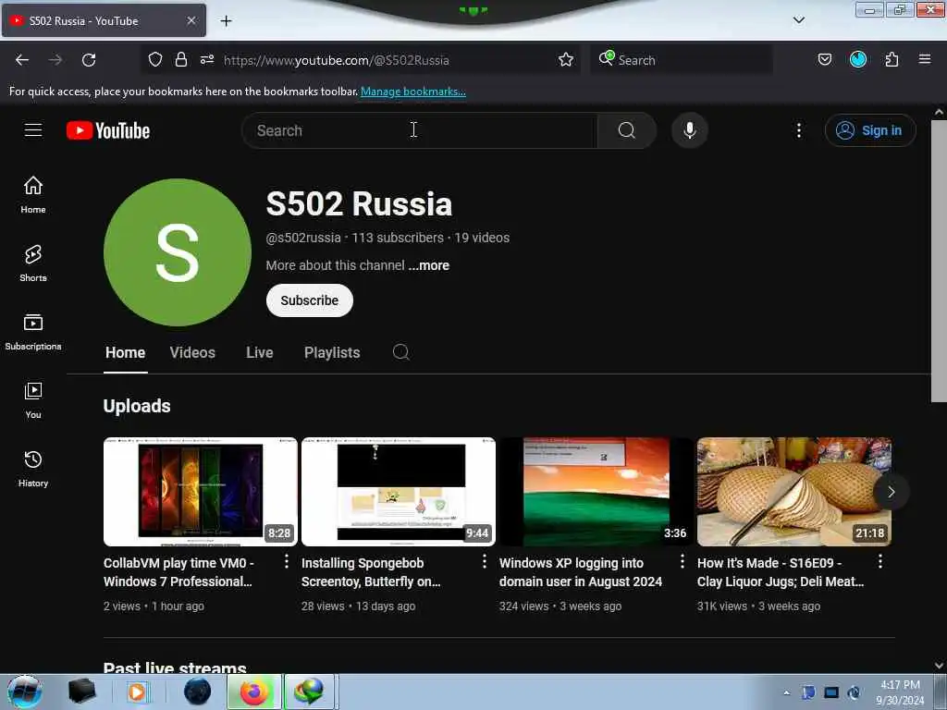Show next uploads with the right chevron
This screenshot has width=947, height=710.
click(x=891, y=492)
